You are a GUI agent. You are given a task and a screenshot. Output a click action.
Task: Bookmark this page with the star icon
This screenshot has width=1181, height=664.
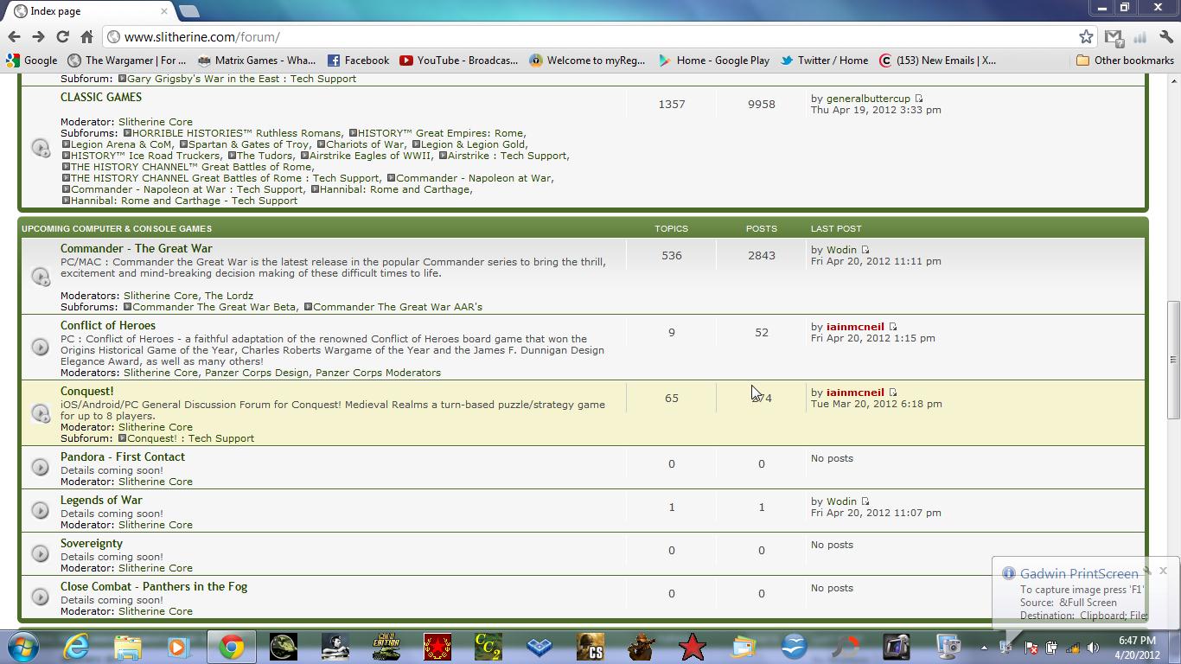tap(1087, 37)
